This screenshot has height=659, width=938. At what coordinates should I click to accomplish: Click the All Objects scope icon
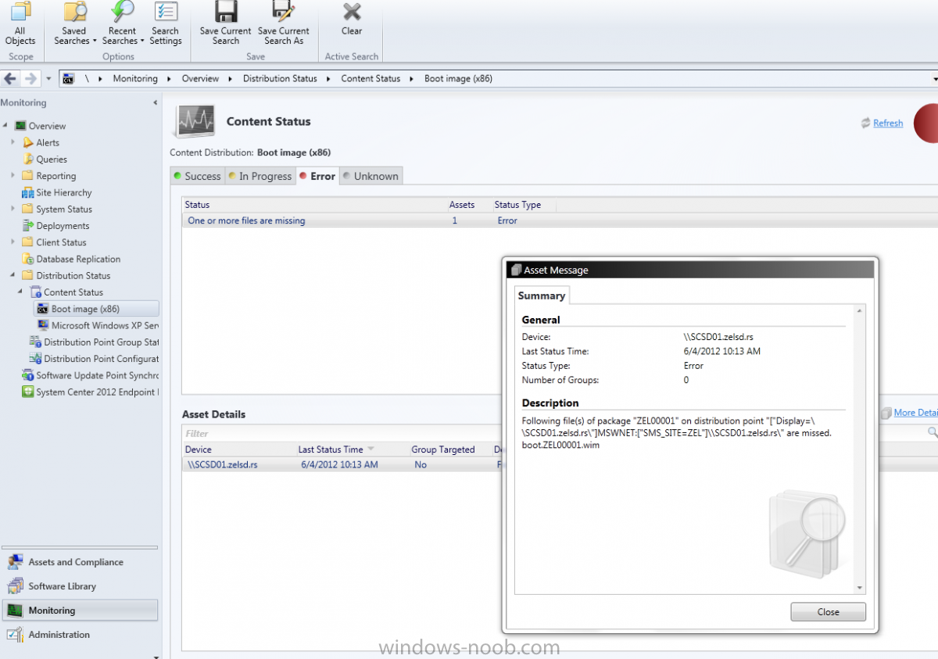click(x=20, y=24)
